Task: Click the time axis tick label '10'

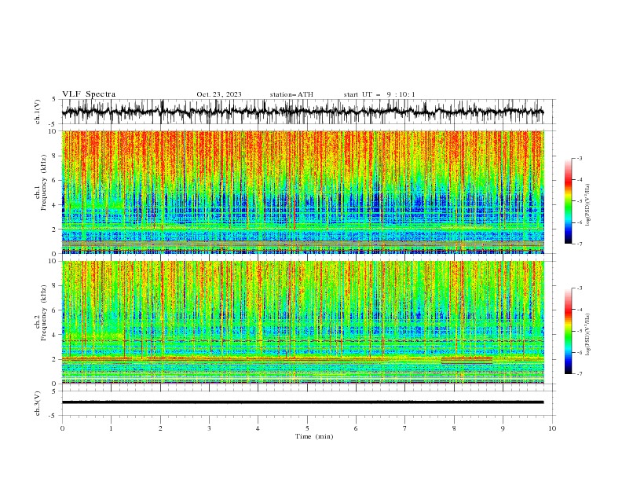Action: tap(552, 428)
